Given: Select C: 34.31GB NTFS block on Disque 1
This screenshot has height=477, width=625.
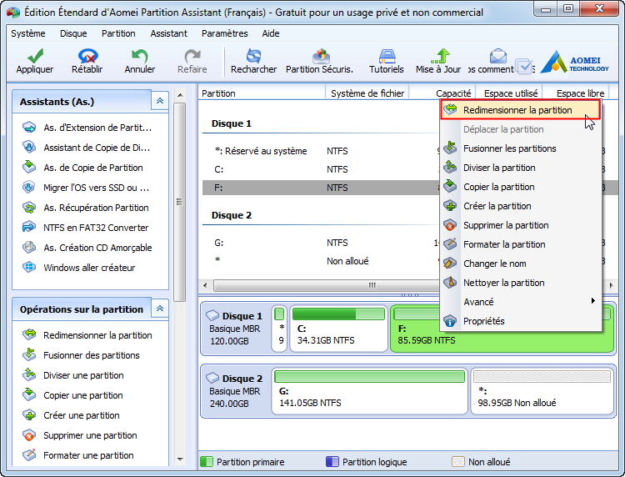Looking at the screenshot, I should [339, 329].
